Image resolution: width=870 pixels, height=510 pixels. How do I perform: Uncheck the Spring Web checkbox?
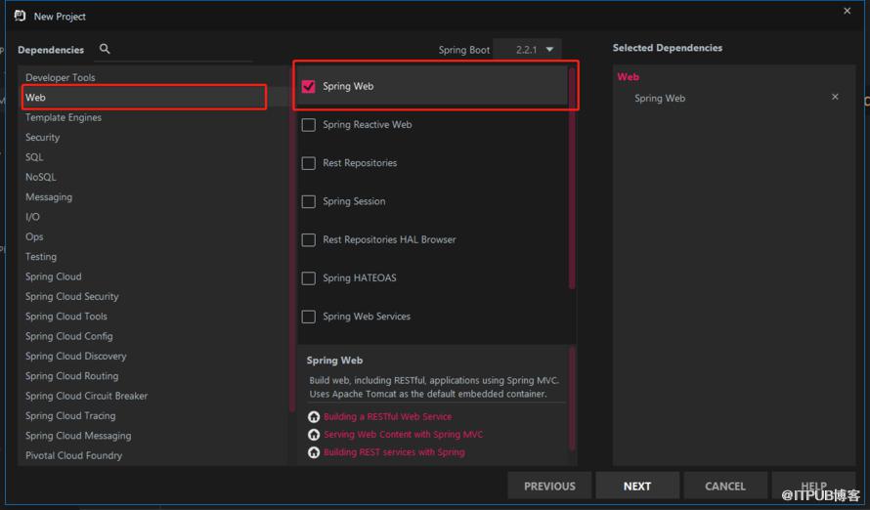pos(309,87)
